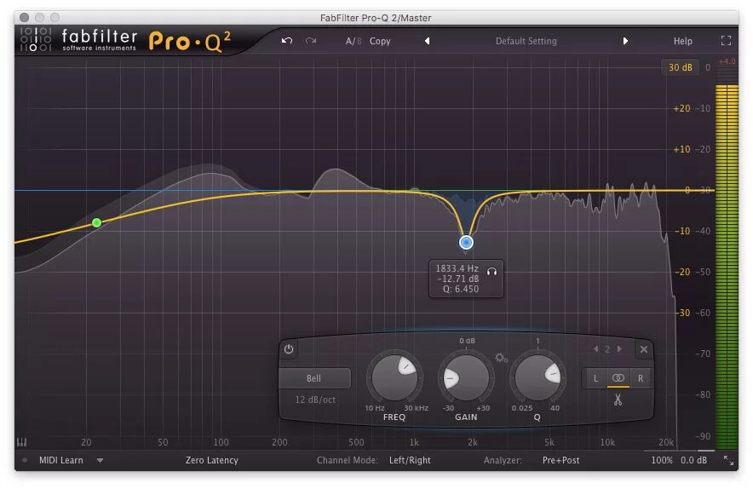Click the 0.0 dB output gain value
This screenshot has height=489, width=753.
pyautogui.click(x=693, y=460)
